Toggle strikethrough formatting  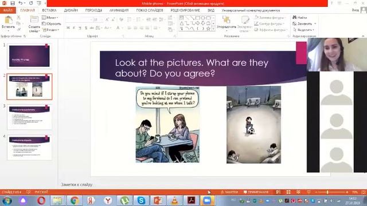point(92,28)
